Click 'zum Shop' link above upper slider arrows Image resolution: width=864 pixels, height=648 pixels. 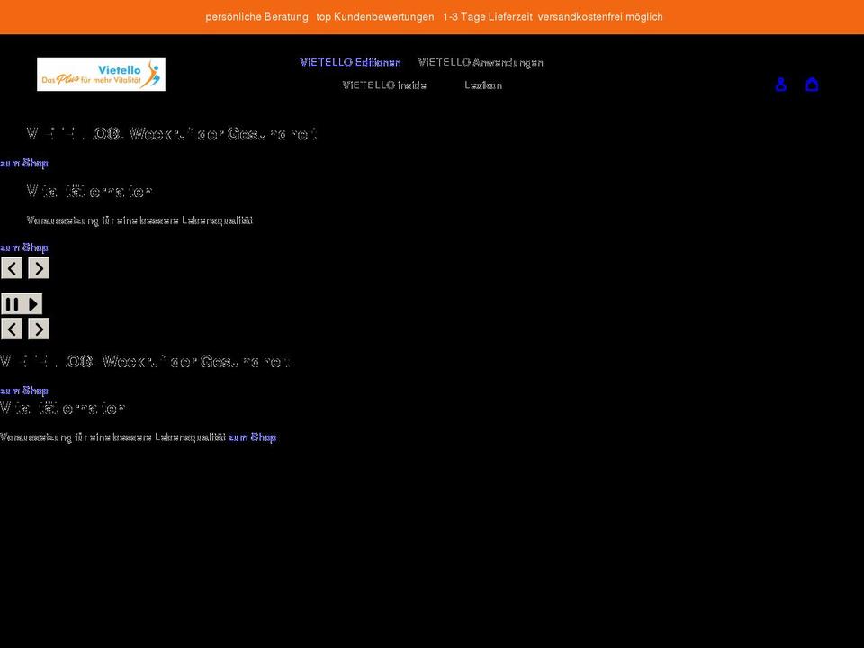[24, 247]
